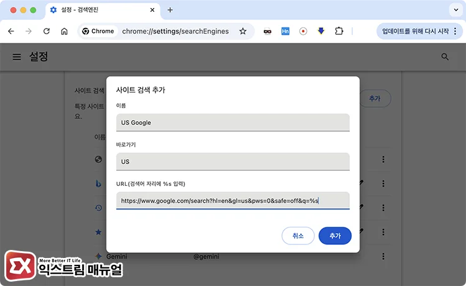Open more actions for the globe icon row
The image size is (466, 286).
click(383, 159)
